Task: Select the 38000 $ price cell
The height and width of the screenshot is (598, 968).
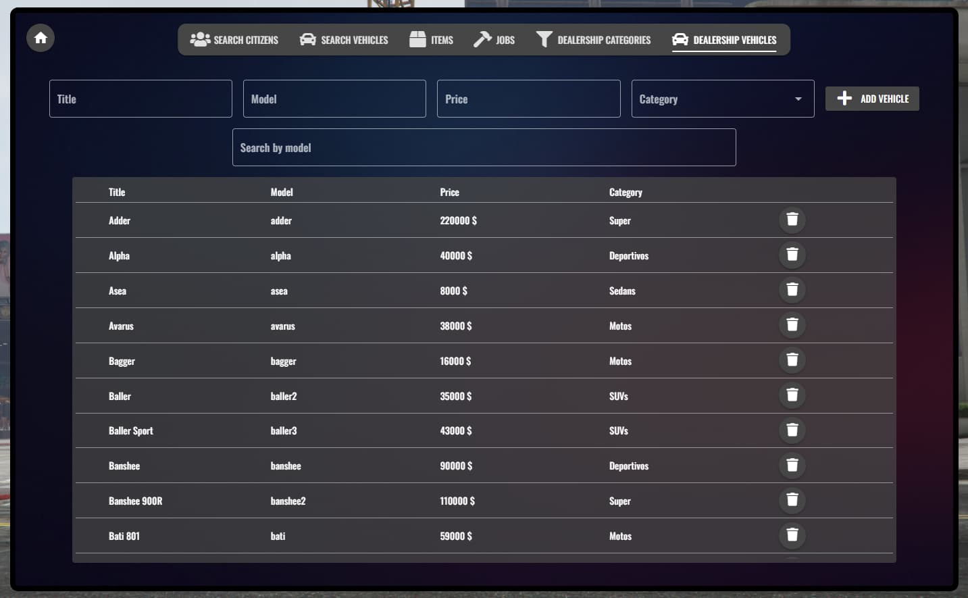Action: coord(456,326)
